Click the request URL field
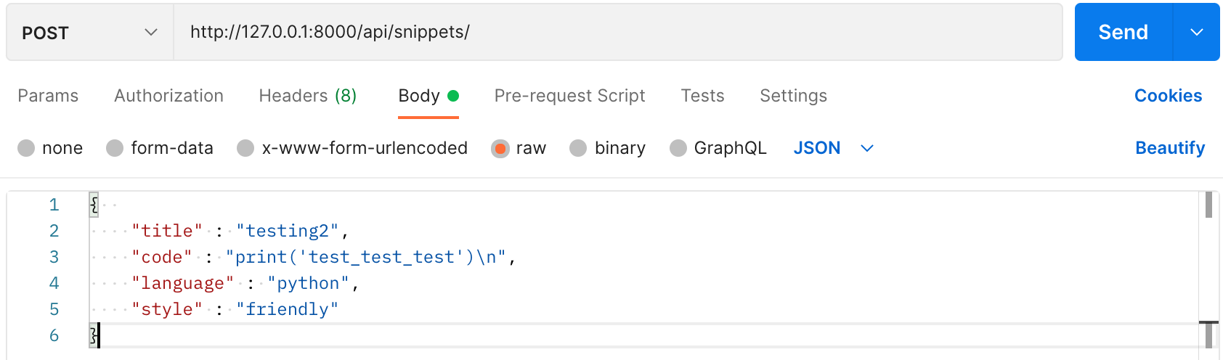1223x360 pixels. pyautogui.click(x=617, y=33)
